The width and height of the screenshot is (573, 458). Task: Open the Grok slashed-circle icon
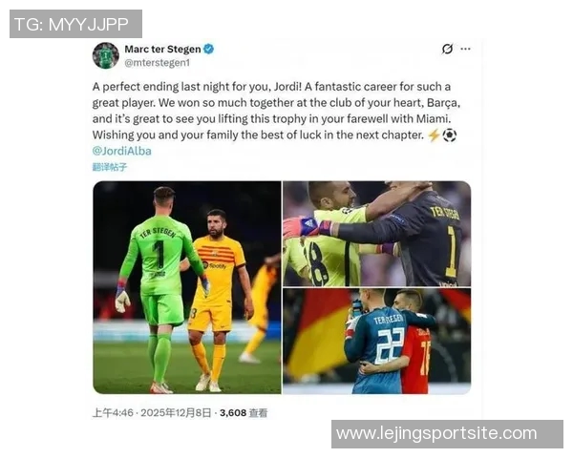pyautogui.click(x=447, y=49)
